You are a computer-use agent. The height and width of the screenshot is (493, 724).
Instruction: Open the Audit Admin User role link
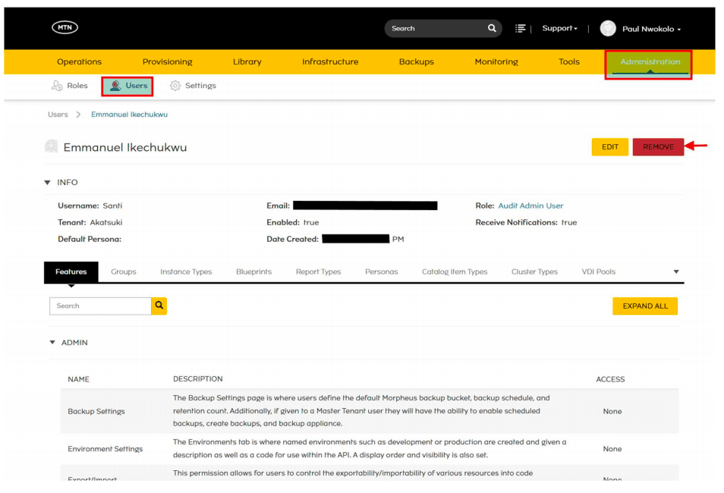[x=530, y=206]
